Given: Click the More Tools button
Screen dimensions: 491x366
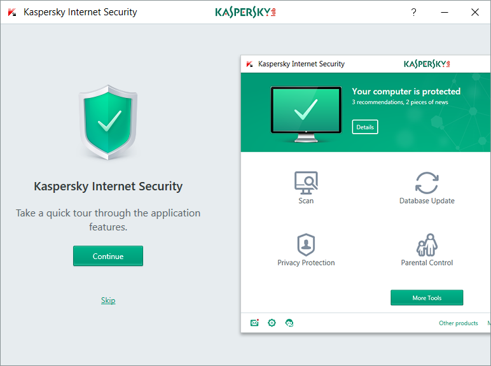Looking at the screenshot, I should click(427, 298).
